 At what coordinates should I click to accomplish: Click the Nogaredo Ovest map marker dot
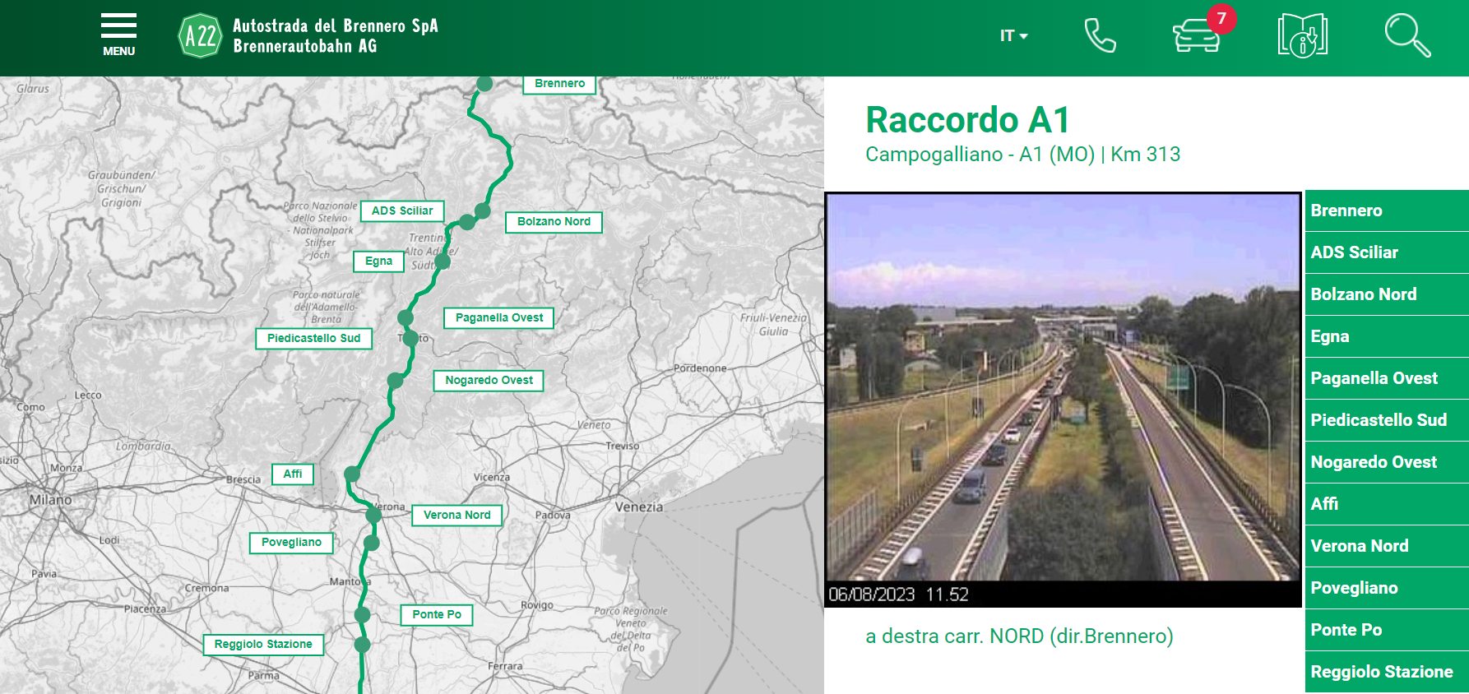click(396, 381)
